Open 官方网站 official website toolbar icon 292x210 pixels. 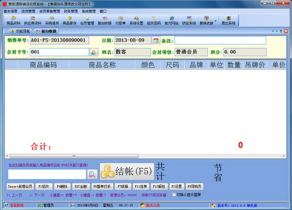(172, 20)
